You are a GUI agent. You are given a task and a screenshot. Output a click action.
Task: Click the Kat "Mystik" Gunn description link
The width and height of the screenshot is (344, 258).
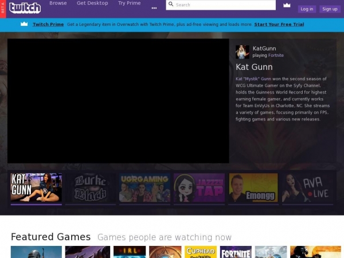(253, 79)
